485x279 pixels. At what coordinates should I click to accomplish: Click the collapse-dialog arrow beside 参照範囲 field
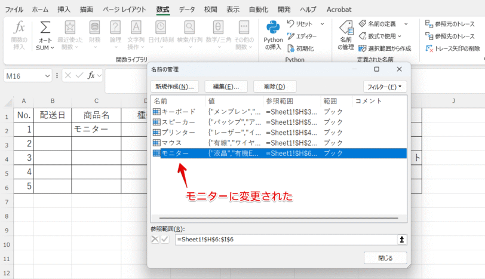tap(401, 240)
